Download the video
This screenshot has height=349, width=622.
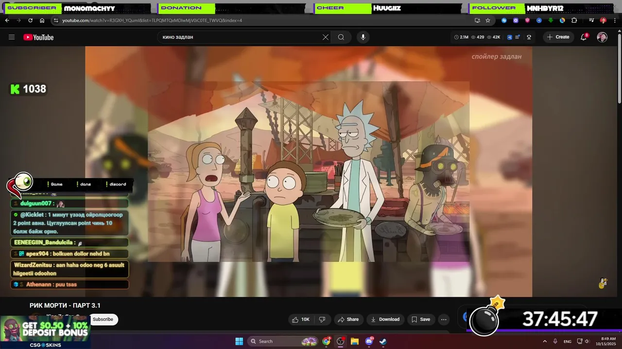click(385, 319)
